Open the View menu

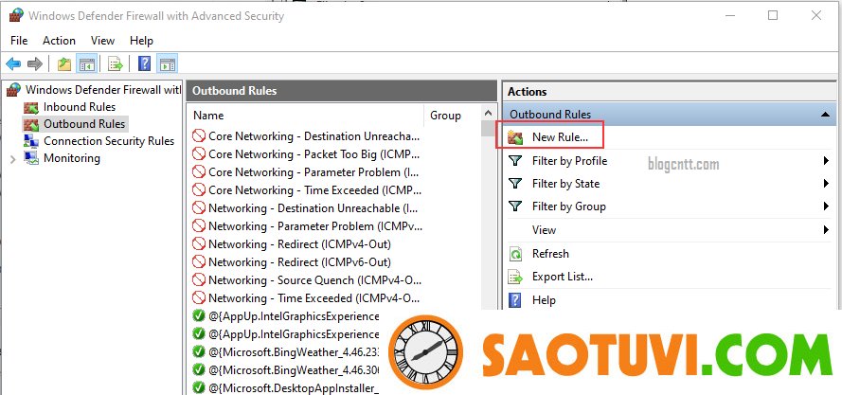point(102,41)
